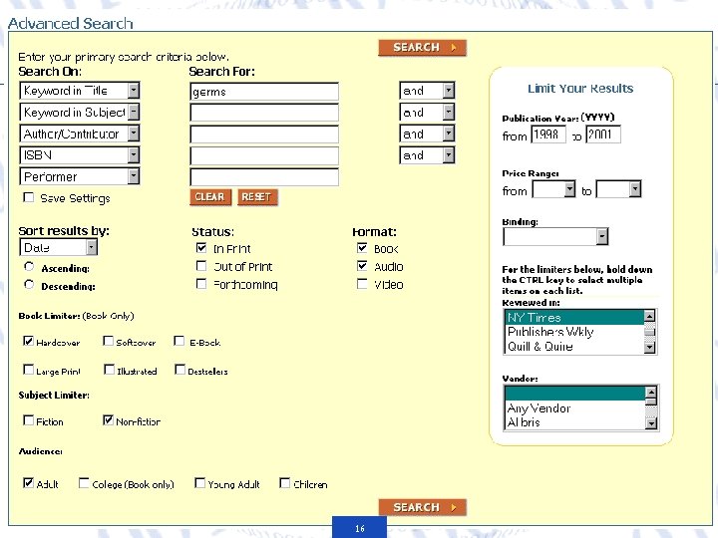Check the Young Adult audience checkbox

(199, 482)
